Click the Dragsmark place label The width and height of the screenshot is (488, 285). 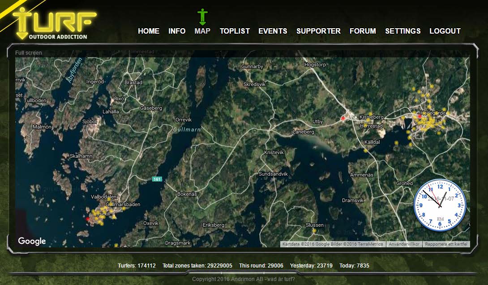point(178,243)
